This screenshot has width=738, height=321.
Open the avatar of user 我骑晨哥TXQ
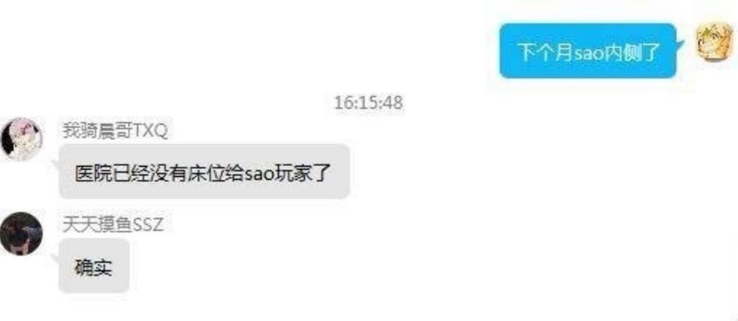tap(22, 139)
